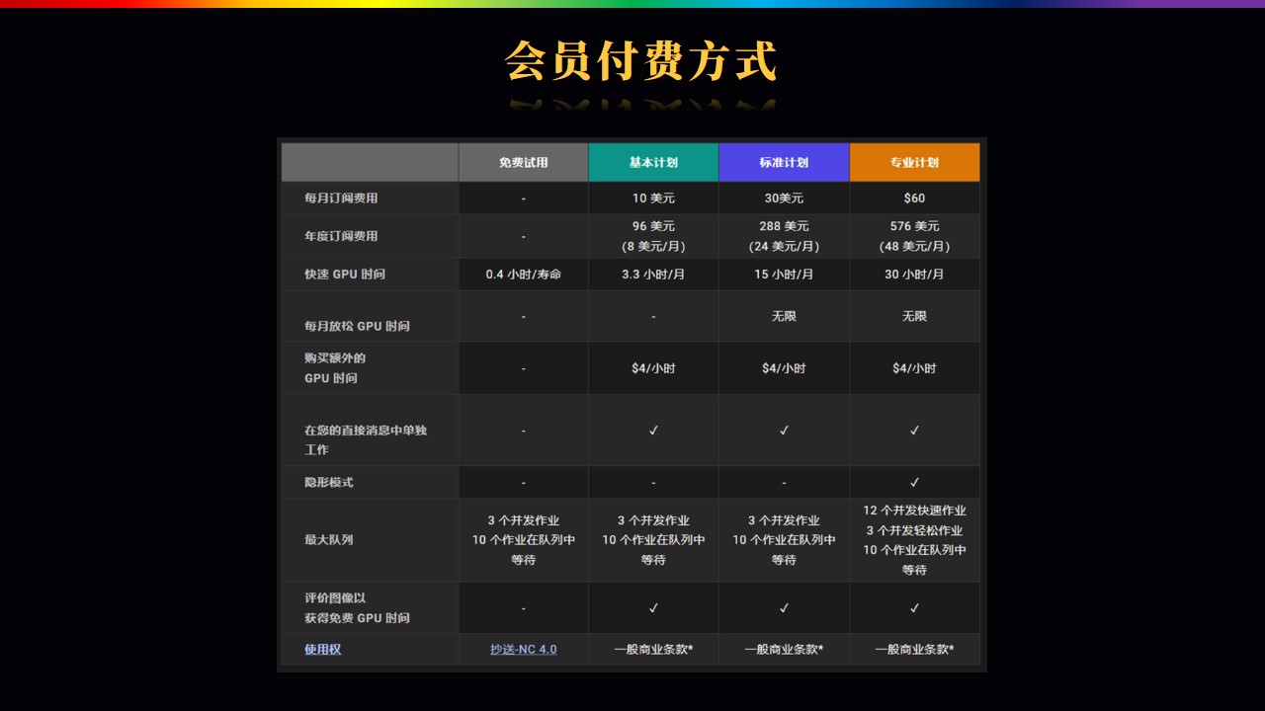Click the 评价图像 row checkmark under 专业计划
The width and height of the screenshot is (1265, 711).
point(914,607)
